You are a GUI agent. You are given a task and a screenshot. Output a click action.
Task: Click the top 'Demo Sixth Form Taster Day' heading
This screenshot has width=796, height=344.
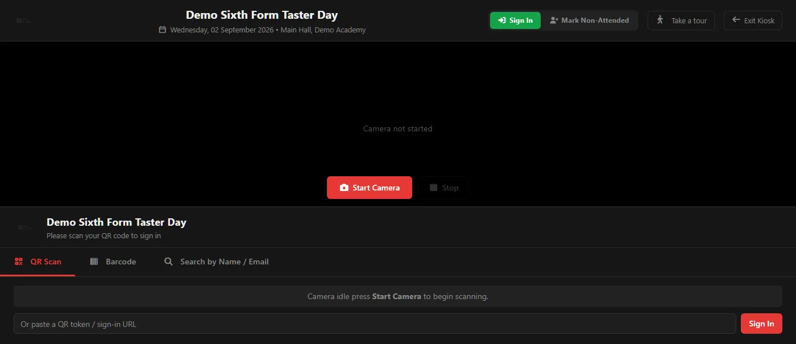[262, 15]
